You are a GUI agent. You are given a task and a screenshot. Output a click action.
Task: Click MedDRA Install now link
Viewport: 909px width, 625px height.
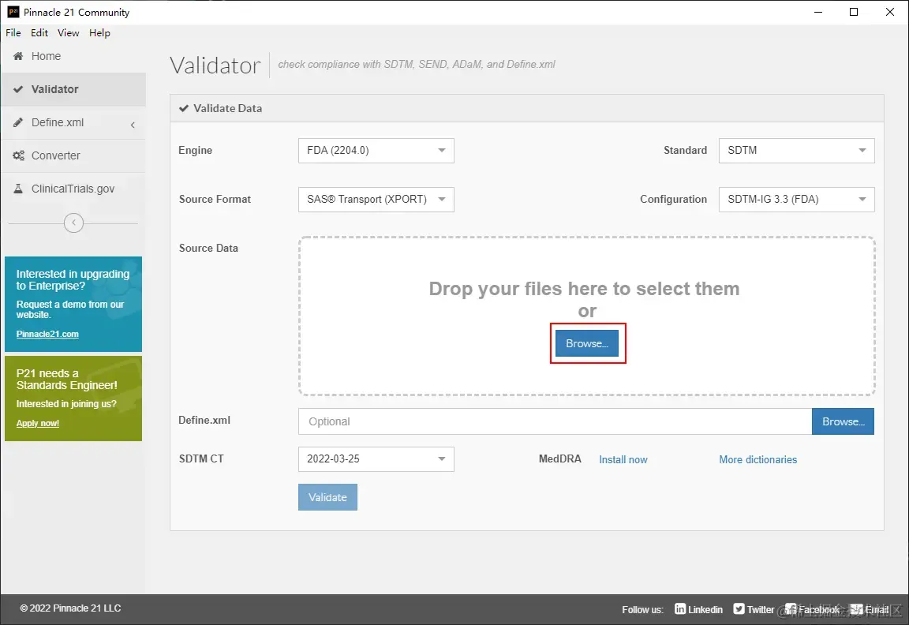[x=623, y=460]
